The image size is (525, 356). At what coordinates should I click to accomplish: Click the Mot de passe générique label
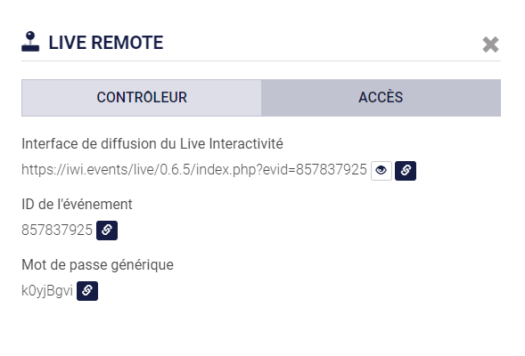pyautogui.click(x=97, y=264)
